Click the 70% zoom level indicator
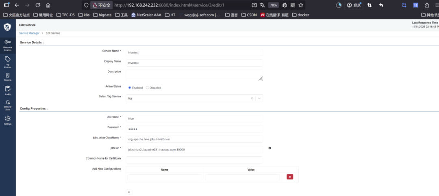 point(273,5)
